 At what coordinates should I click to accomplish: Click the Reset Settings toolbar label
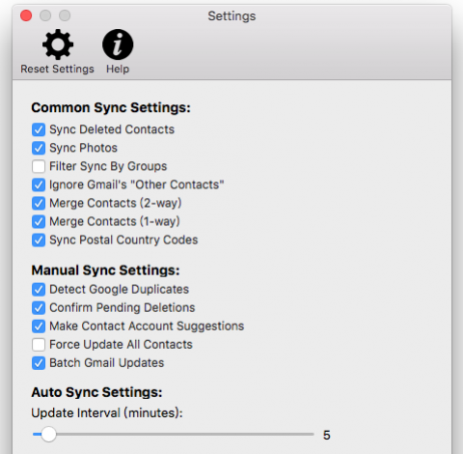point(57,69)
